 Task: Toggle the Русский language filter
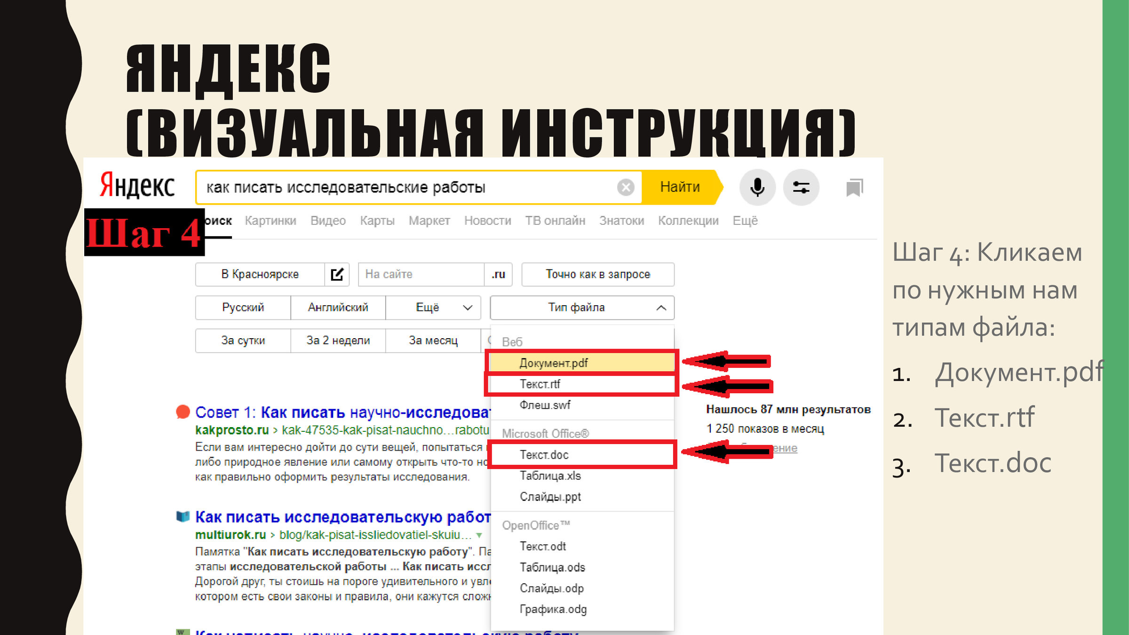coord(243,307)
